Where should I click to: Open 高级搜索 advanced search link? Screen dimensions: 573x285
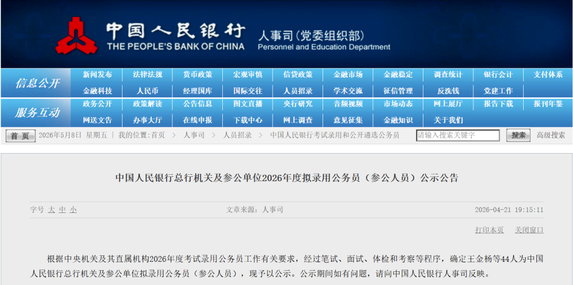pos(551,136)
